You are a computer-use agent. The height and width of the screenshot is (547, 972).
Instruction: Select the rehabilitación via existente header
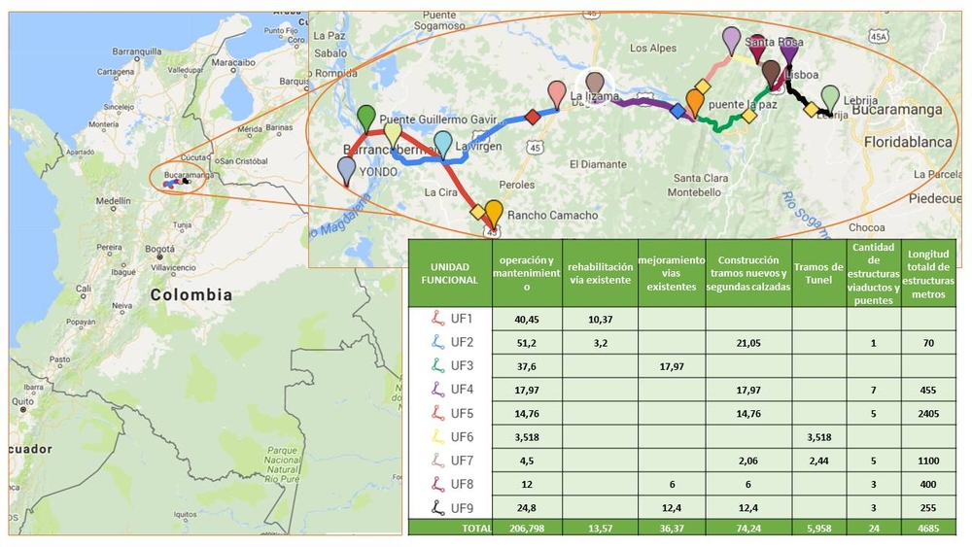click(x=600, y=273)
